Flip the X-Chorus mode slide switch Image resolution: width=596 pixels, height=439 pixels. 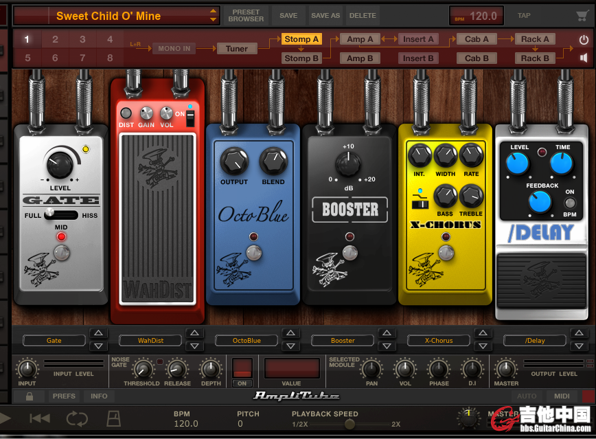coord(420,203)
